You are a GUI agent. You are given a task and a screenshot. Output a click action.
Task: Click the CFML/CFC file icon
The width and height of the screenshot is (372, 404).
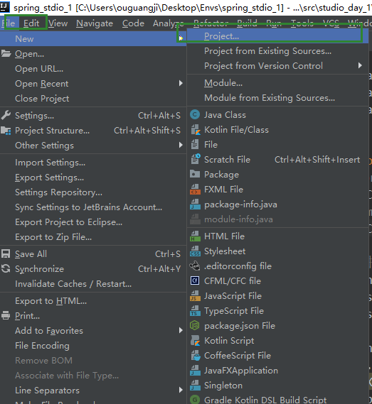click(x=195, y=280)
